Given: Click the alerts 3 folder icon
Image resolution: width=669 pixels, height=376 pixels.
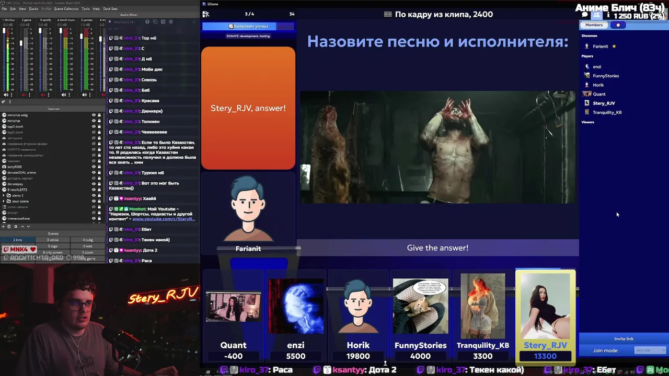Looking at the screenshot, I should (9, 195).
